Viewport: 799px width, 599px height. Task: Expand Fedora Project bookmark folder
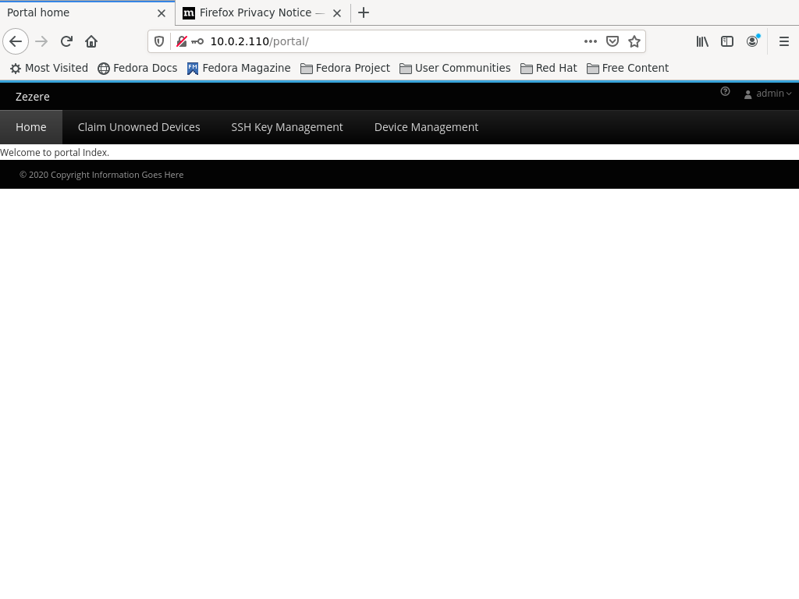coord(345,69)
